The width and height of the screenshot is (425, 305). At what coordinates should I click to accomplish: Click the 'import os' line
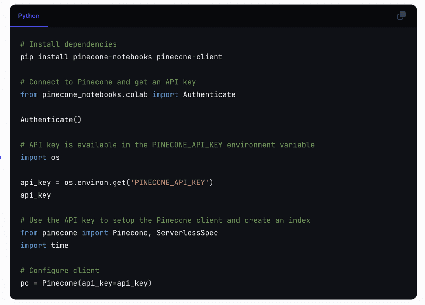pyautogui.click(x=40, y=157)
